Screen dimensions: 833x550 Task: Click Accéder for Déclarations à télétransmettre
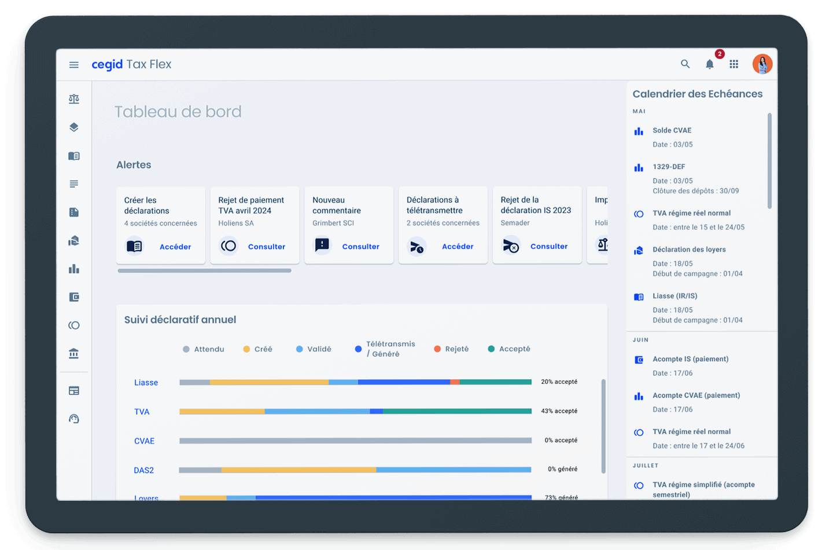coord(457,247)
